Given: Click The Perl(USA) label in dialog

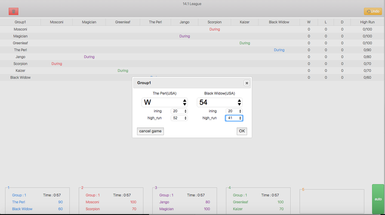Looking at the screenshot, I should point(164,93).
